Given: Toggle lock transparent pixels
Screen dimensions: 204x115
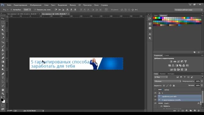Looking at the screenshot, I should click(164, 86).
